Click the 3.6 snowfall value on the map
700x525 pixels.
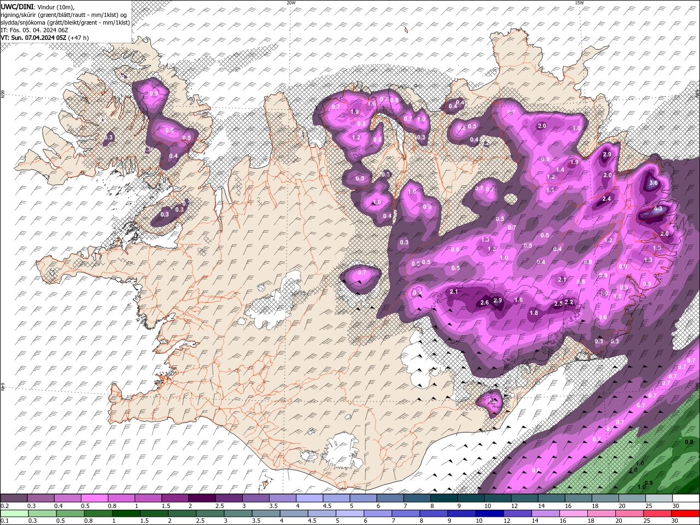[x=653, y=183]
